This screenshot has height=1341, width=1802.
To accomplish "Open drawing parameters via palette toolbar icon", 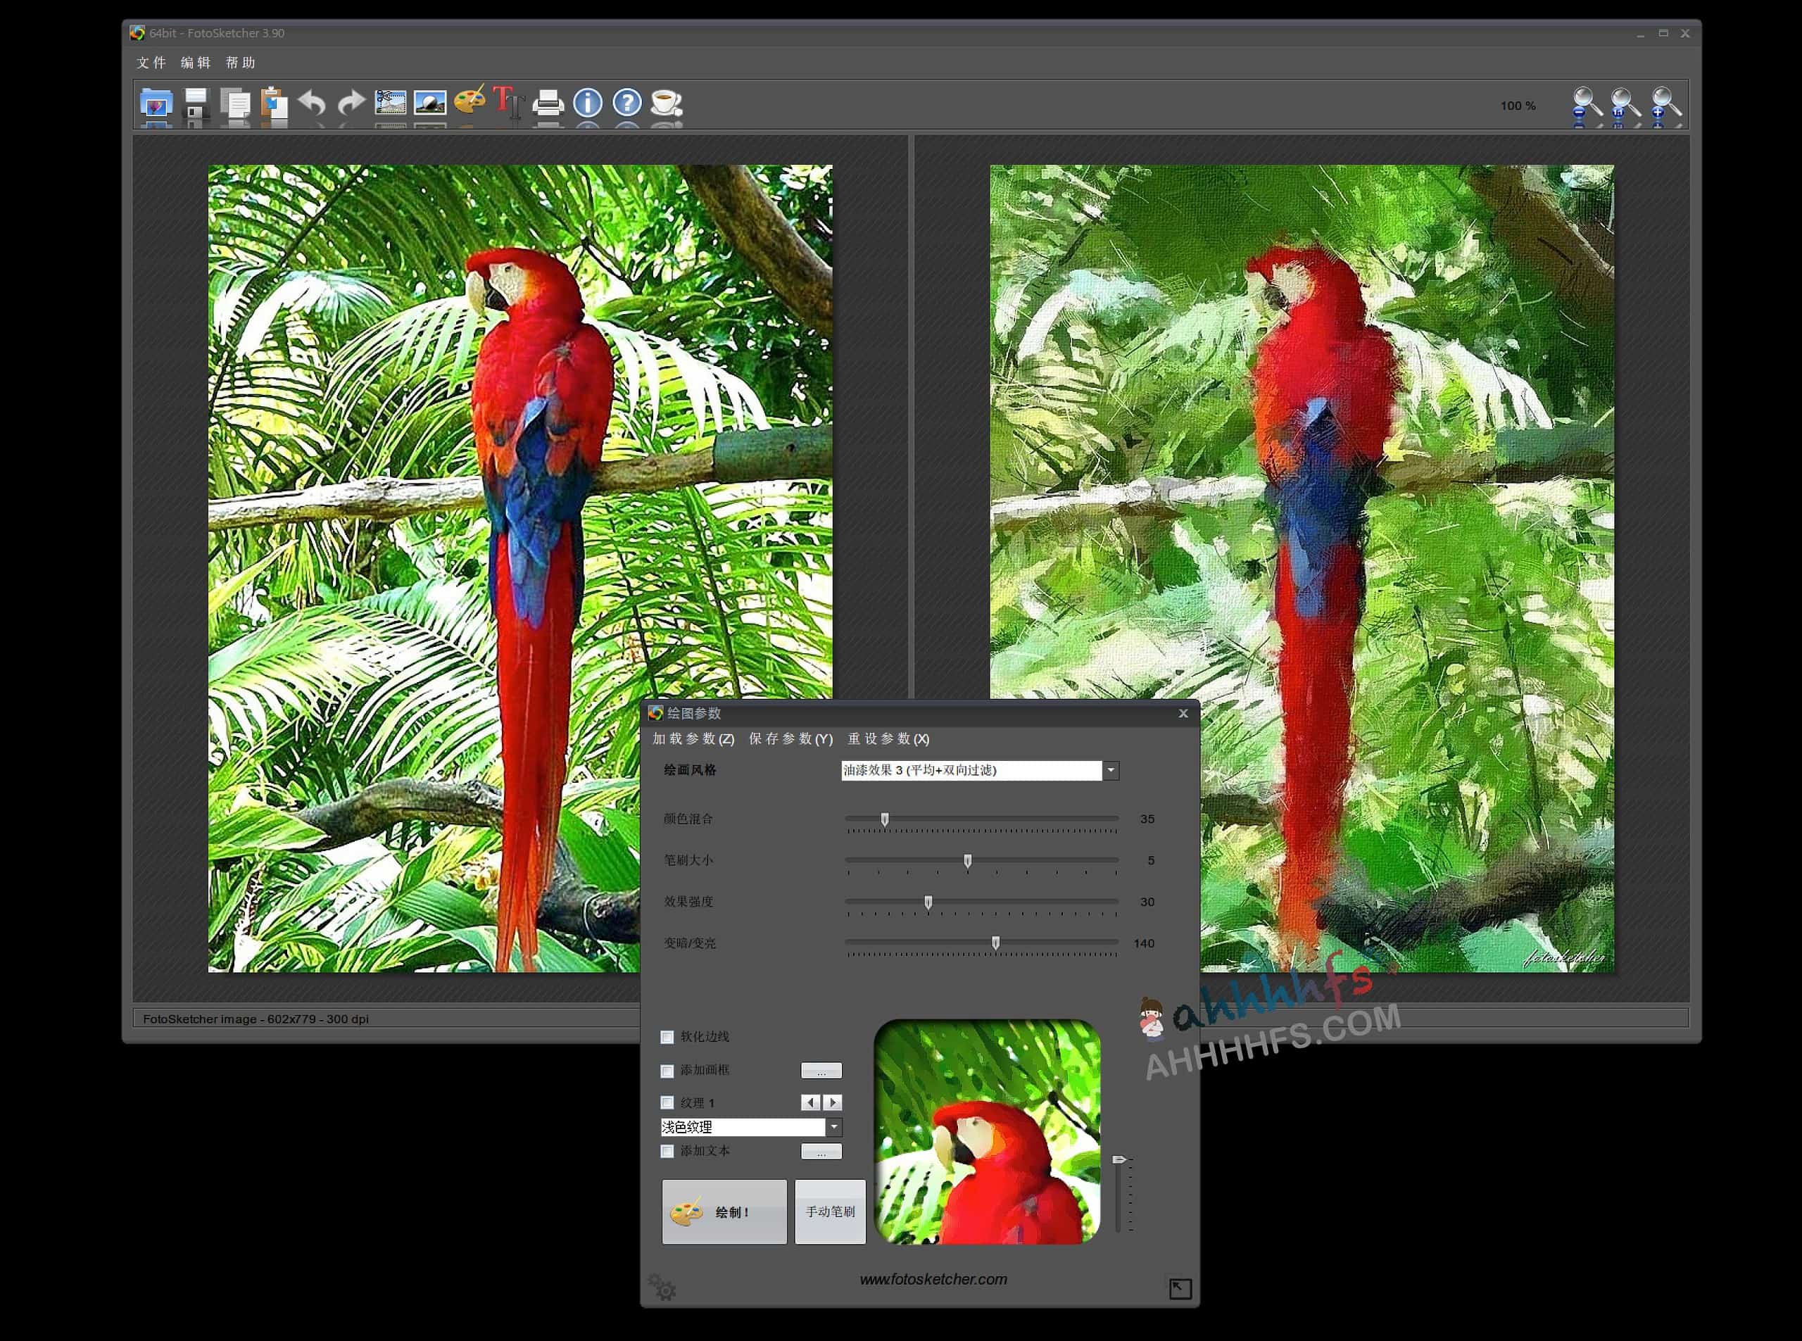I will tap(470, 101).
